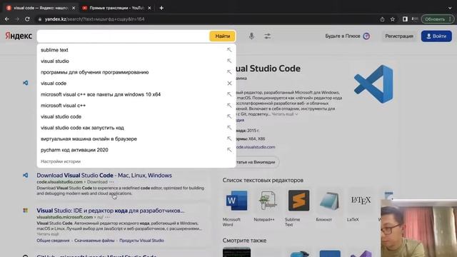Image resolution: width=457 pixels, height=257 pixels.
Task: Reload the current page
Action: 27,19
